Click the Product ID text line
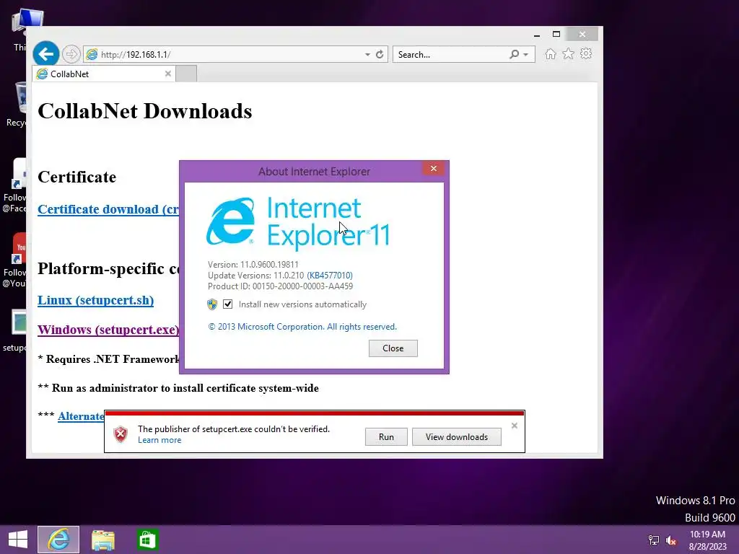Viewport: 739px width, 554px height. 281,286
